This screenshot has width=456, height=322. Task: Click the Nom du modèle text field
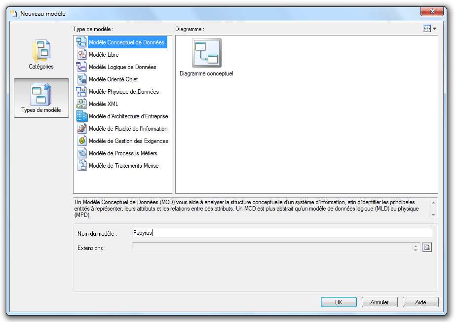pyautogui.click(x=282, y=233)
